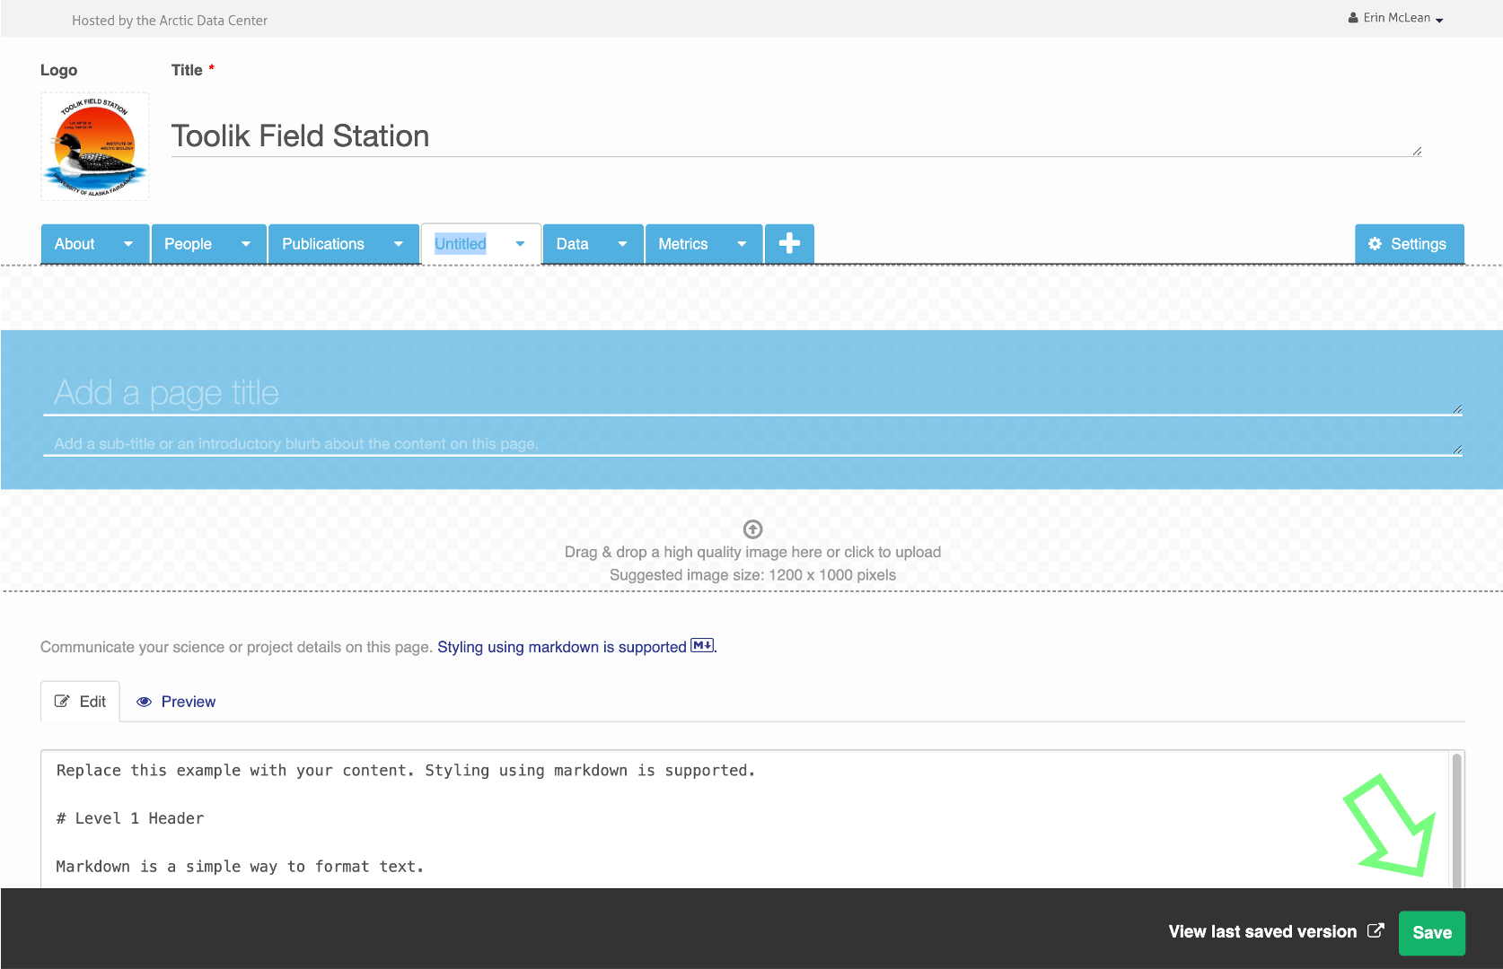Expand the Data tab dropdown arrow

click(622, 244)
